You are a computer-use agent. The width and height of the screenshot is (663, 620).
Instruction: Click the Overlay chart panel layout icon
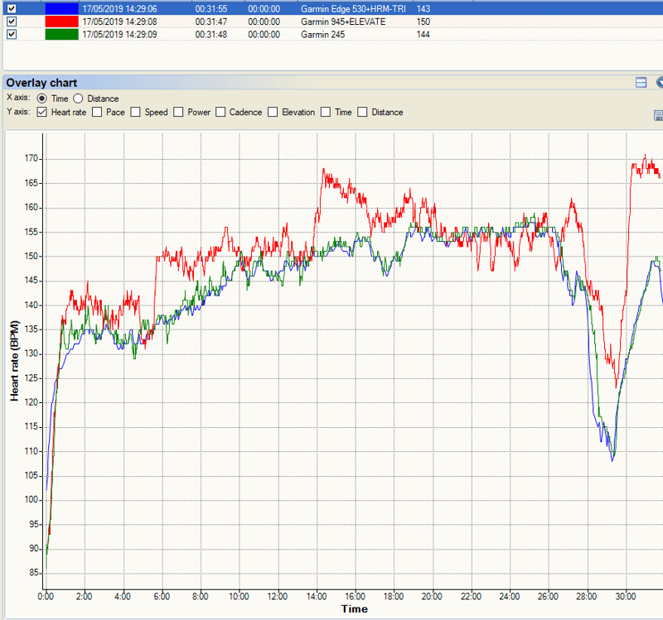pyautogui.click(x=641, y=82)
